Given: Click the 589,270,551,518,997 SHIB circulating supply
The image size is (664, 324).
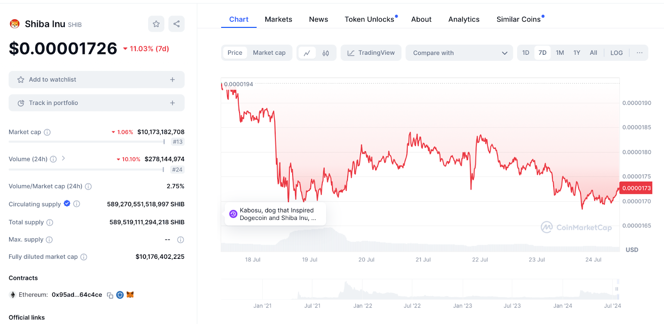Looking at the screenshot, I should pyautogui.click(x=146, y=204).
